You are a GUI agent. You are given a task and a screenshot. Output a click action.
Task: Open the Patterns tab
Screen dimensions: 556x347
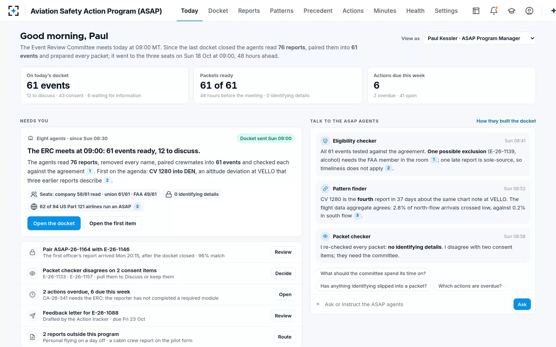tap(281, 11)
